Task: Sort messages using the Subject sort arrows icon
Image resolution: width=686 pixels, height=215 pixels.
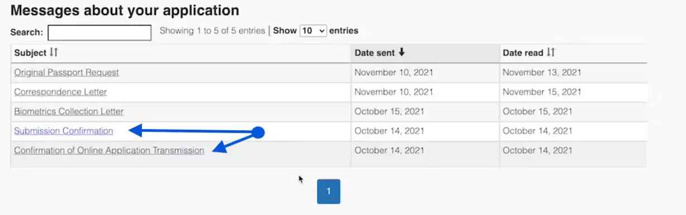Action: tap(54, 52)
